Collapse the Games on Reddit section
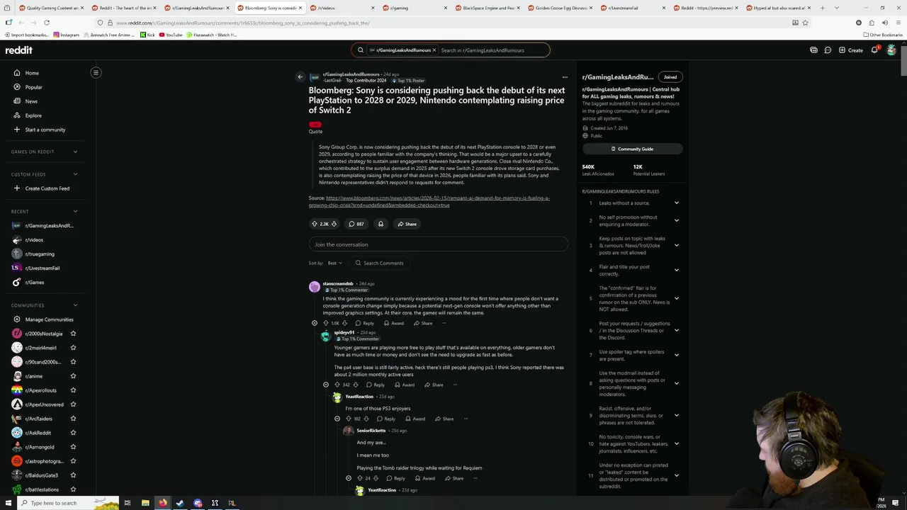 point(75,152)
